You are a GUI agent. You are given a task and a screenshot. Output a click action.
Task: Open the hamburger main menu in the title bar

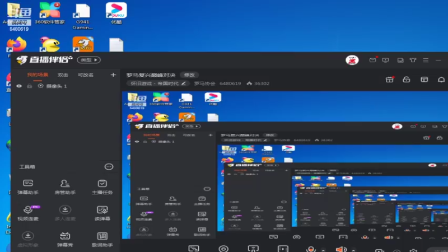coord(426,60)
